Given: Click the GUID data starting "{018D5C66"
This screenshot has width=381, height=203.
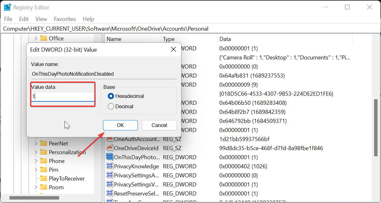Looking at the screenshot, I should click(276, 94).
